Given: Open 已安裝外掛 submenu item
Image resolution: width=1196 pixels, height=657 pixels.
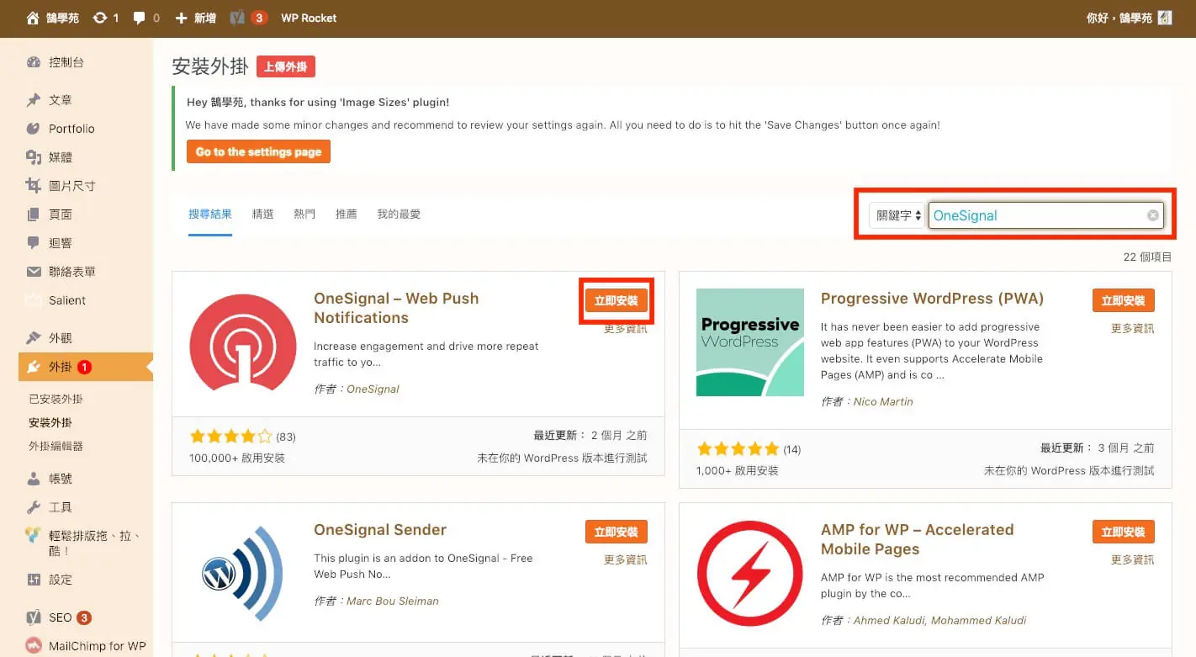Looking at the screenshot, I should [56, 399].
